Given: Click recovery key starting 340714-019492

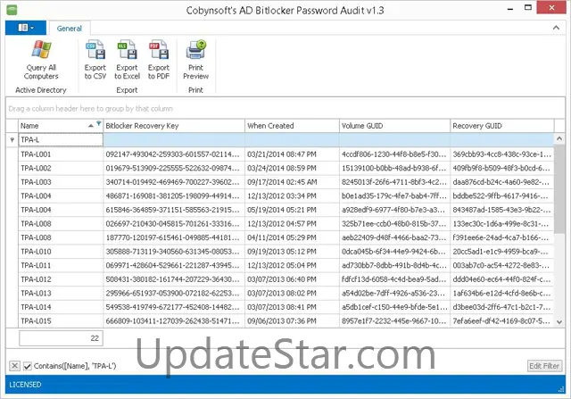Looking at the screenshot, I should click(172, 182).
